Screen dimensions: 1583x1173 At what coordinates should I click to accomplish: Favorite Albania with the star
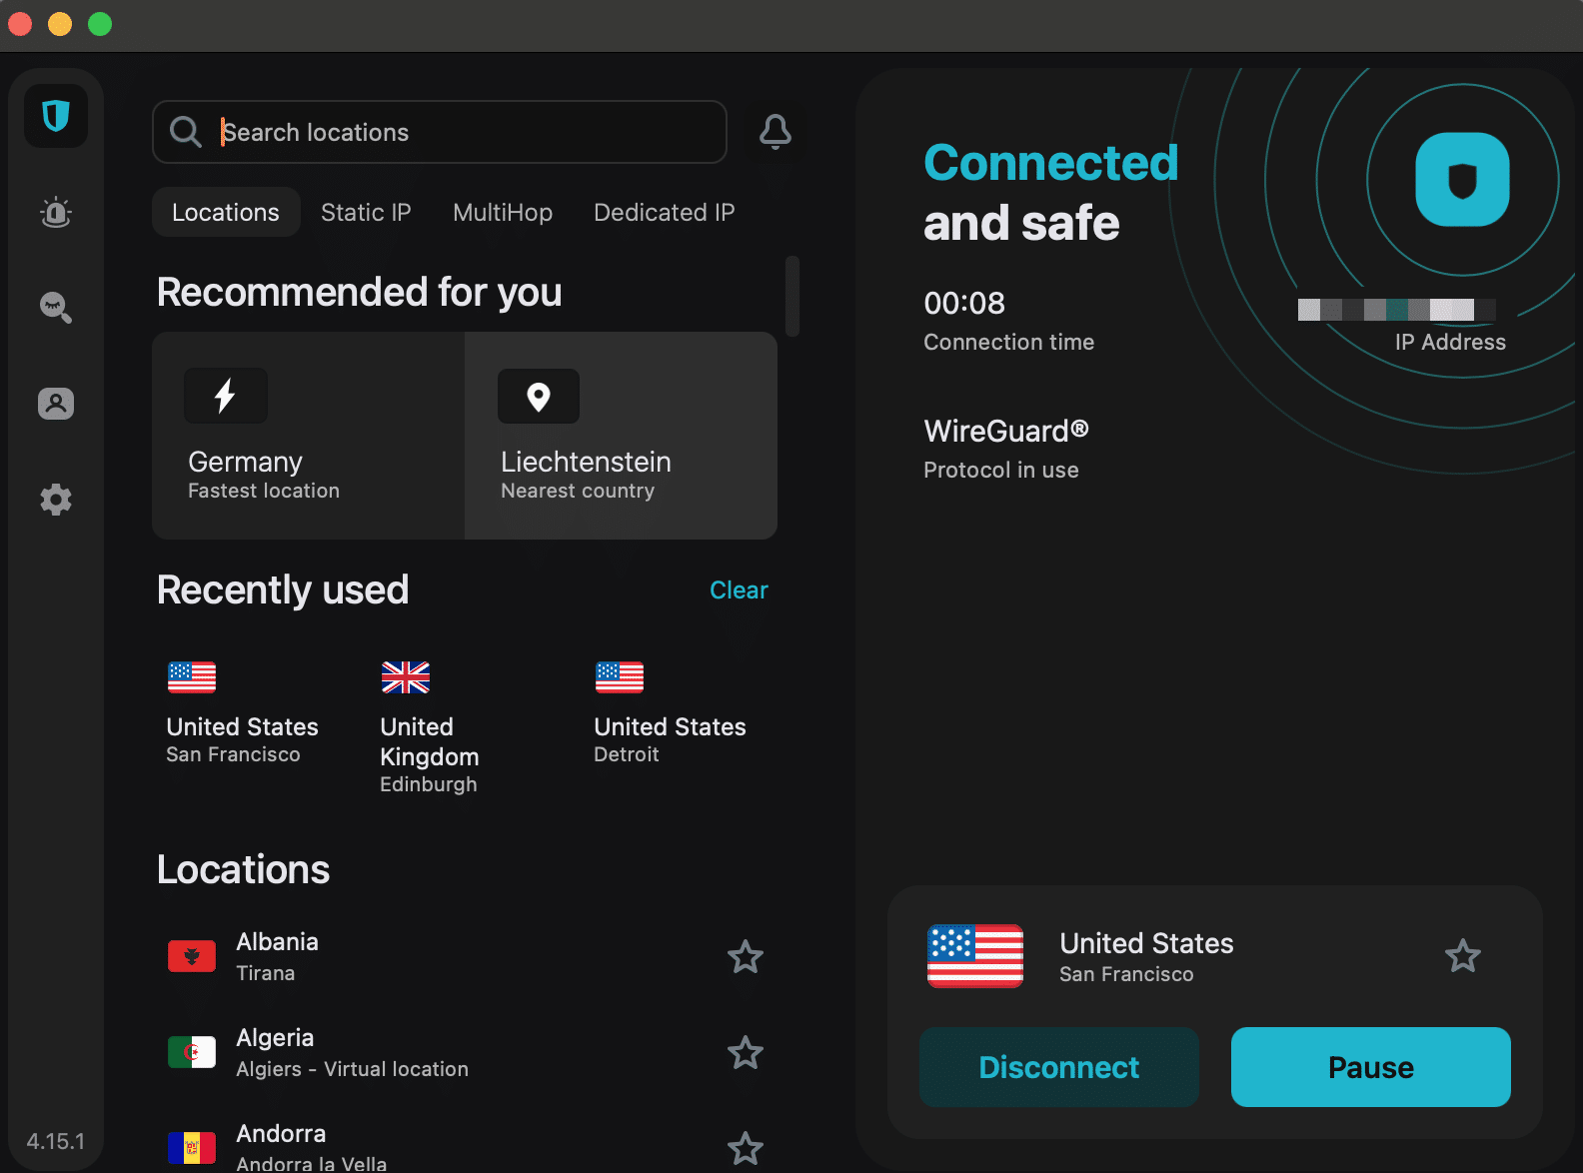[x=746, y=957]
